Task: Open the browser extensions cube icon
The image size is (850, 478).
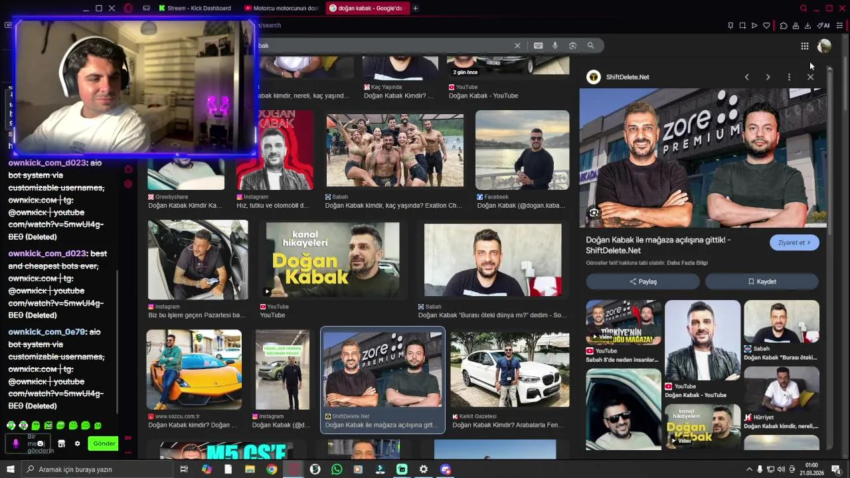Action: (784, 26)
